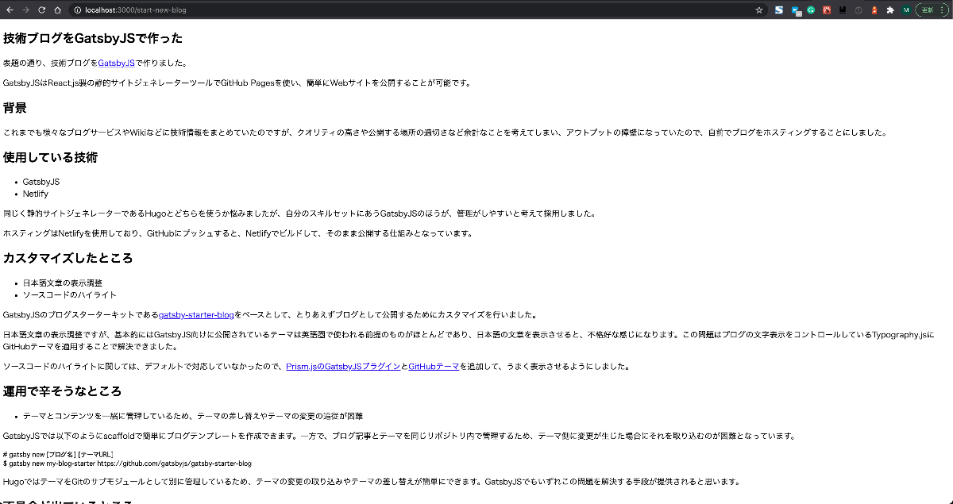Open the green Grammarly extension icon

(x=811, y=10)
